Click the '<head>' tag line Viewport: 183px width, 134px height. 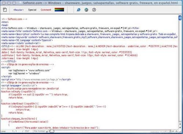point(5,25)
